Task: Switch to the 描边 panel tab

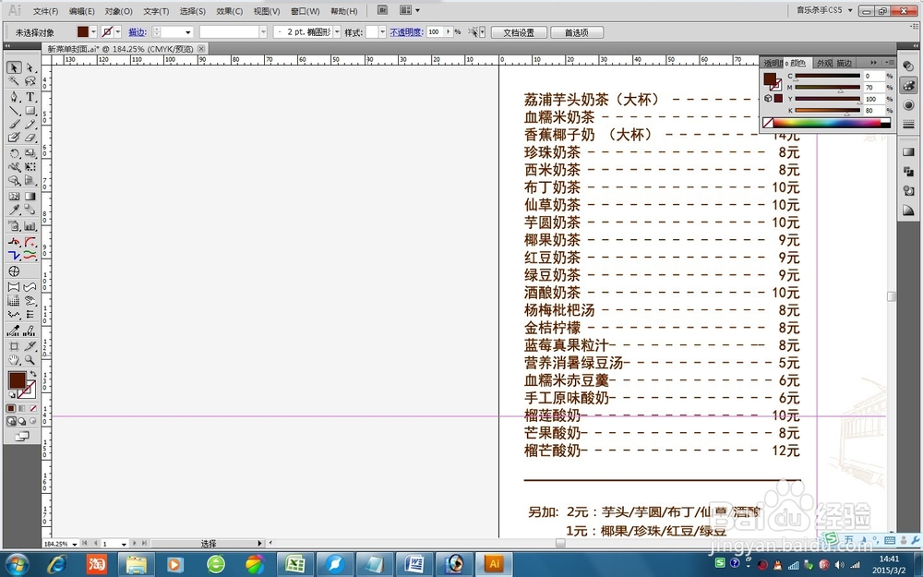Action: 845,63
